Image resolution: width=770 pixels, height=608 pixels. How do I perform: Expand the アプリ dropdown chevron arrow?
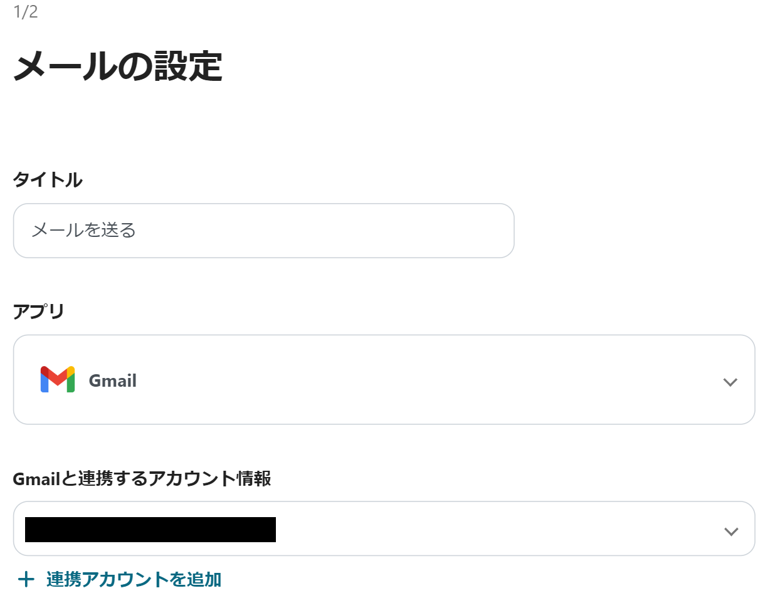coord(730,382)
